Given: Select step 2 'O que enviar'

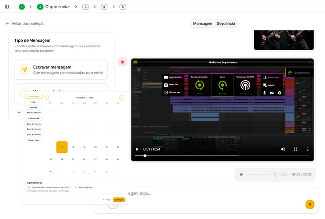Looking at the screenshot, I should (54, 7).
